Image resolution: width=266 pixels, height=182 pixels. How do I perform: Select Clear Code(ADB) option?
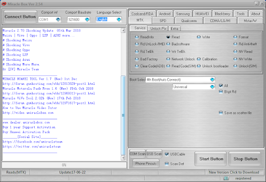[x=137, y=66]
